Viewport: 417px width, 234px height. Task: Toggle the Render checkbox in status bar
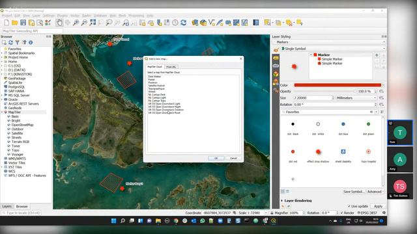341,213
